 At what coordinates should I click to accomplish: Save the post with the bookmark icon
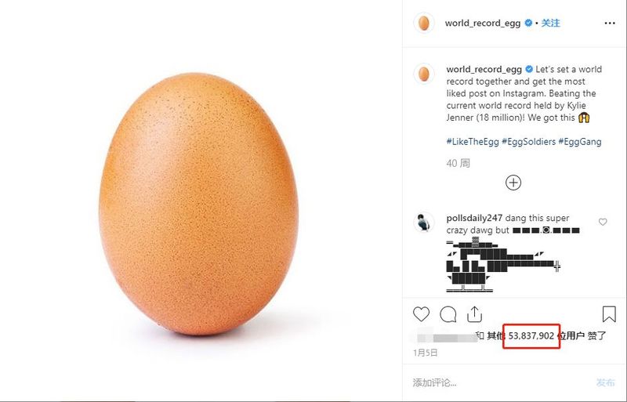point(609,314)
